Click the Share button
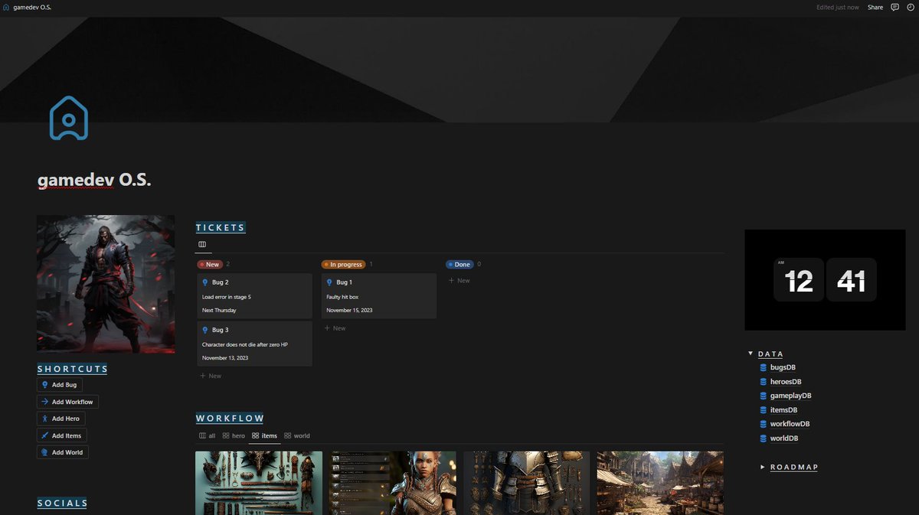This screenshot has width=919, height=515. click(x=875, y=7)
